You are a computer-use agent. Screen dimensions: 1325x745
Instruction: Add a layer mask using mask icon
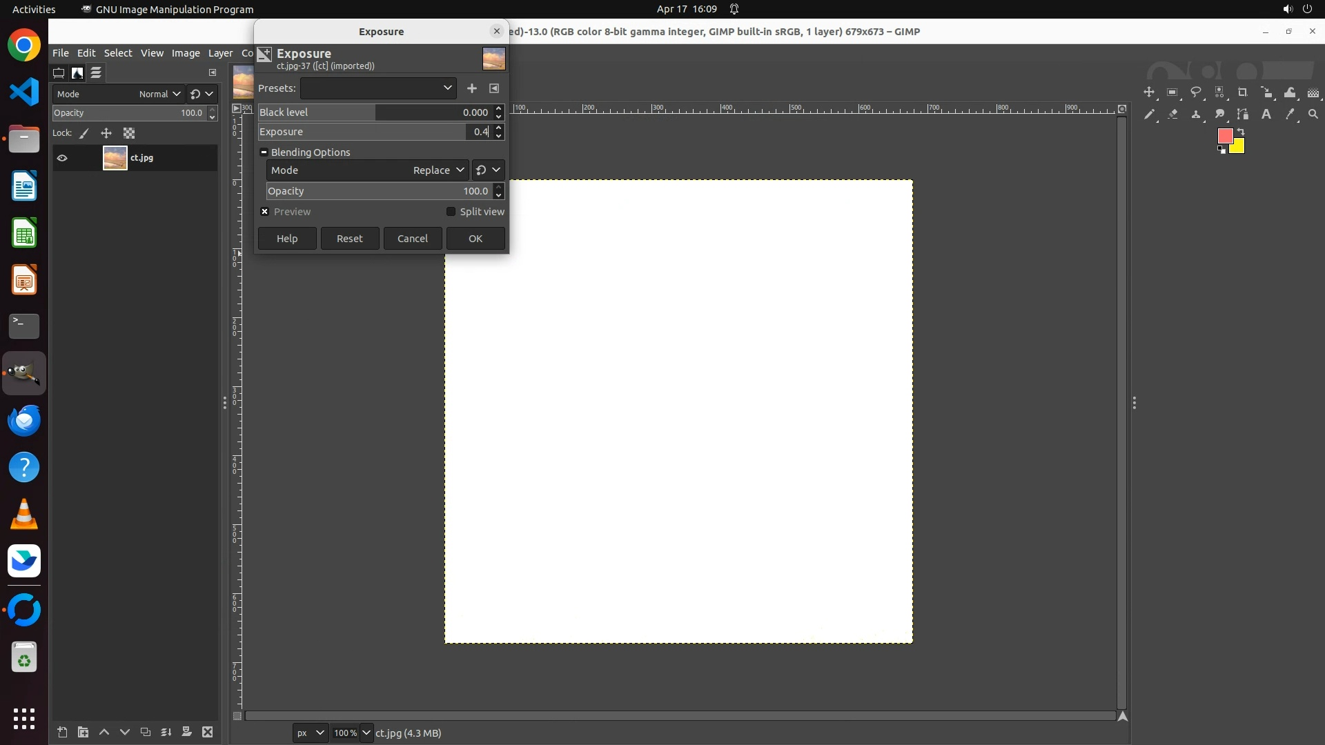click(186, 732)
